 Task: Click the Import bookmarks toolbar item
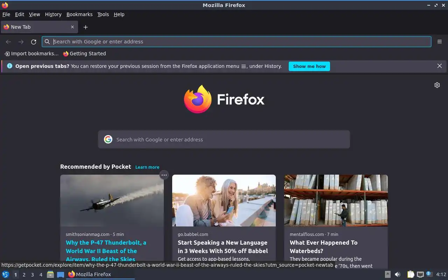[31, 54]
